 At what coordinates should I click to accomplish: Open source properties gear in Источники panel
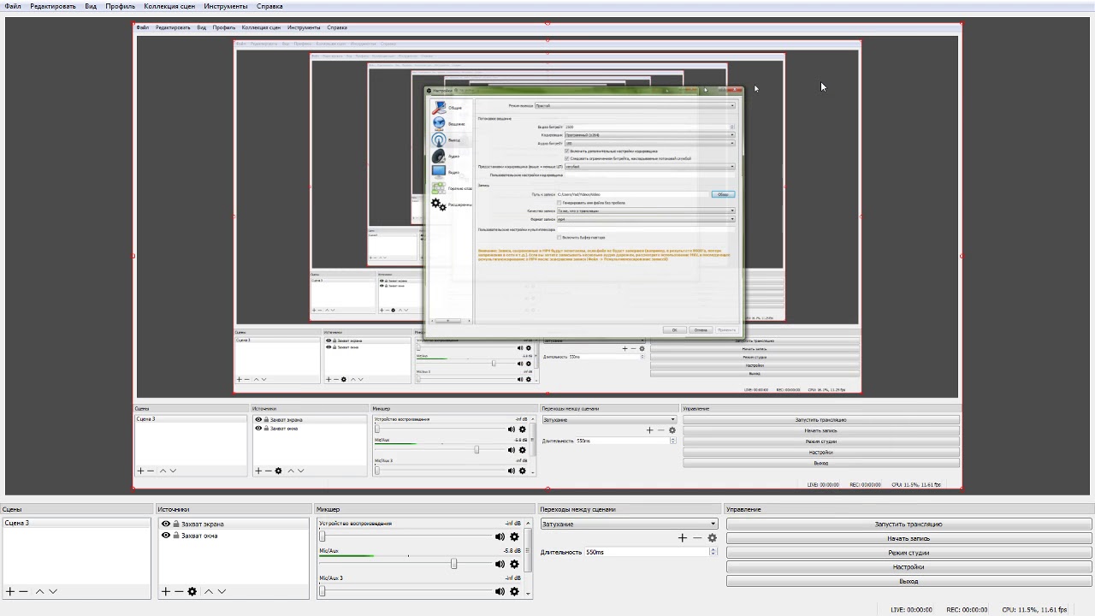(192, 591)
